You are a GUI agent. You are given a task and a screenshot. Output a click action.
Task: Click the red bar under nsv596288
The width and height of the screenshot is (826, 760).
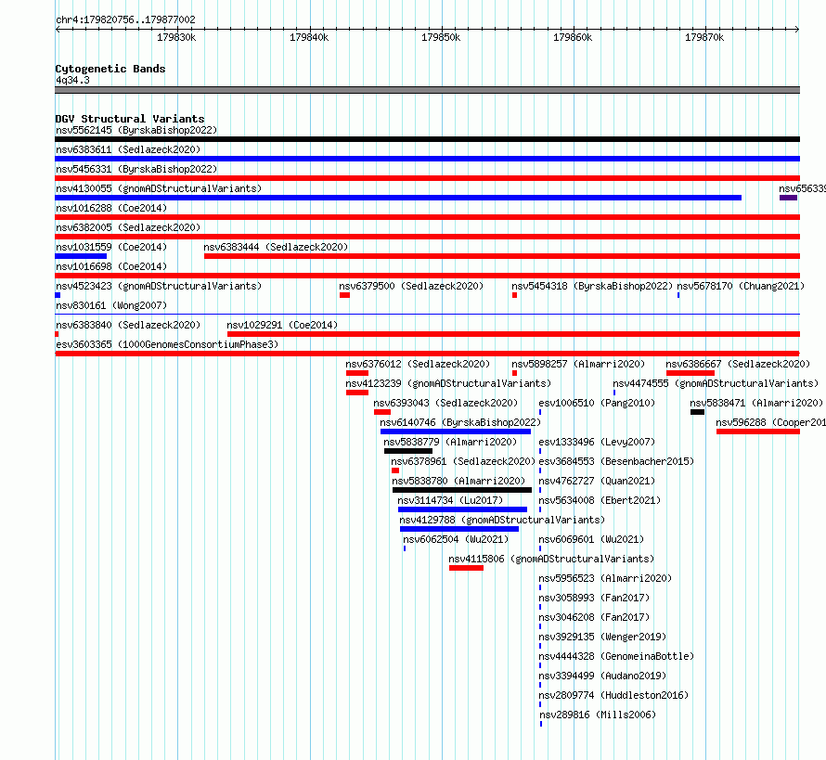tap(758, 432)
